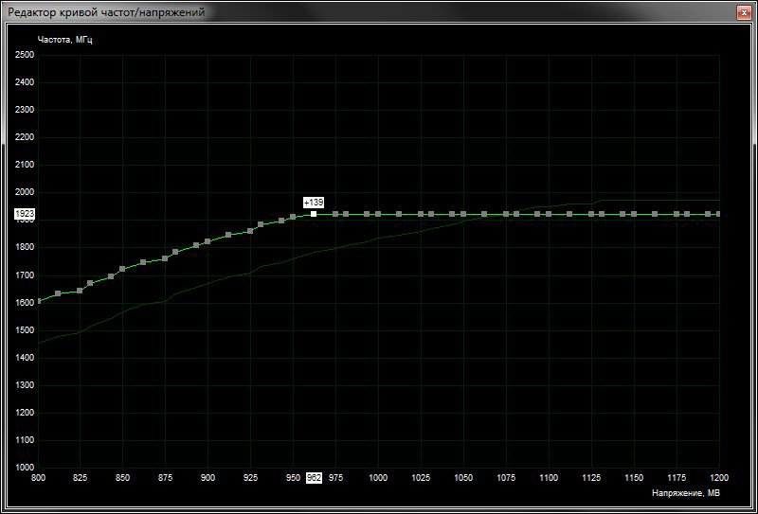Click the 1100 label on the voltage axis
This screenshot has height=514, width=758.
[x=549, y=477]
